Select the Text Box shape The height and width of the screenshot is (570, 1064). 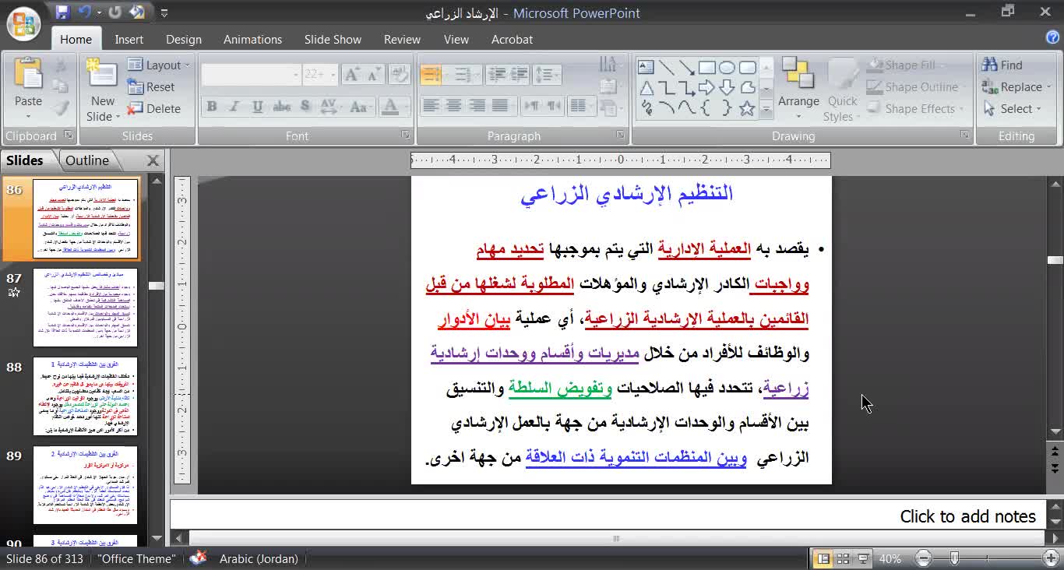point(647,68)
